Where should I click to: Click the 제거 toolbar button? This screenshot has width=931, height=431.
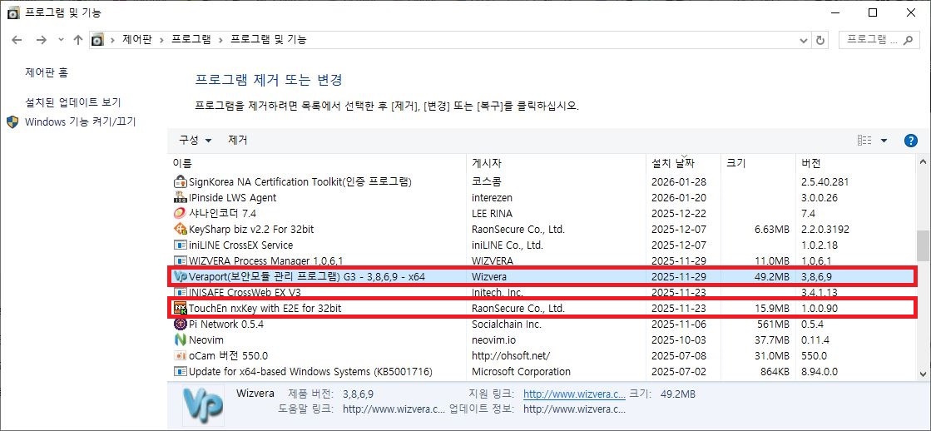click(237, 141)
